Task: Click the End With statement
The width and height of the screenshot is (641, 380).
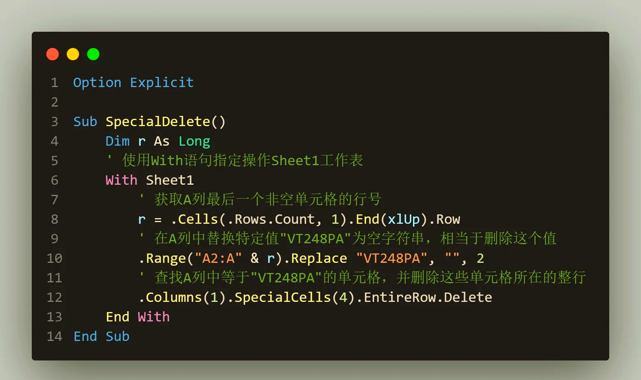Action: pos(138,317)
